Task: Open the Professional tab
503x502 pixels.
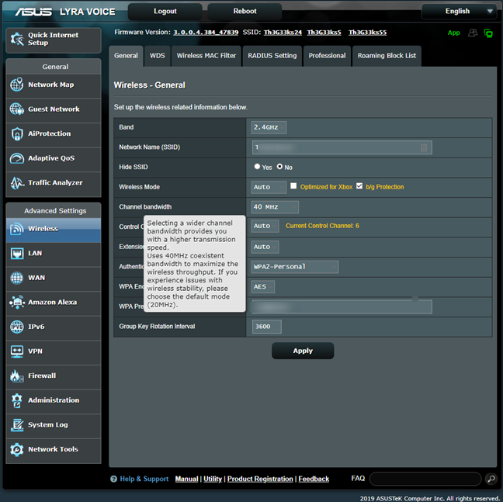Action: 327,56
